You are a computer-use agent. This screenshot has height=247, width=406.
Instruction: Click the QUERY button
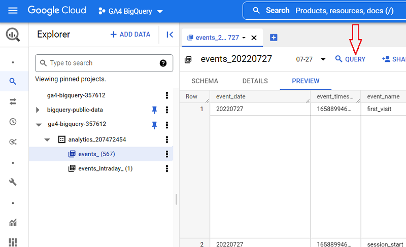350,59
